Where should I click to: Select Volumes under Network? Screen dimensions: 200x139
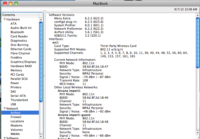point(17,130)
